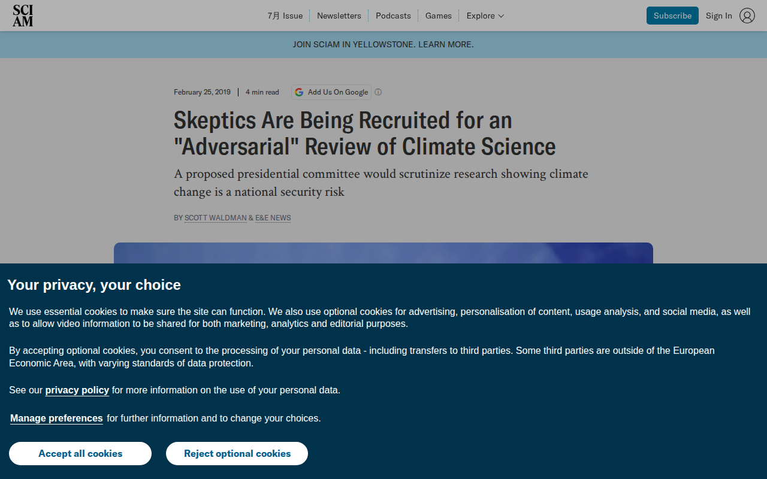
Task: Expand the Explore dropdown menu
Action: click(485, 16)
